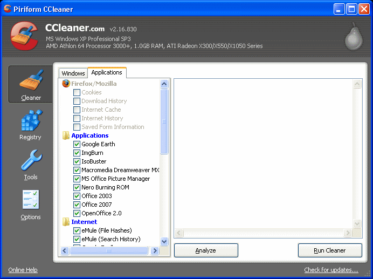The width and height of the screenshot is (373, 279).
Task: Open the Options checklist icon
Action: (x=31, y=200)
